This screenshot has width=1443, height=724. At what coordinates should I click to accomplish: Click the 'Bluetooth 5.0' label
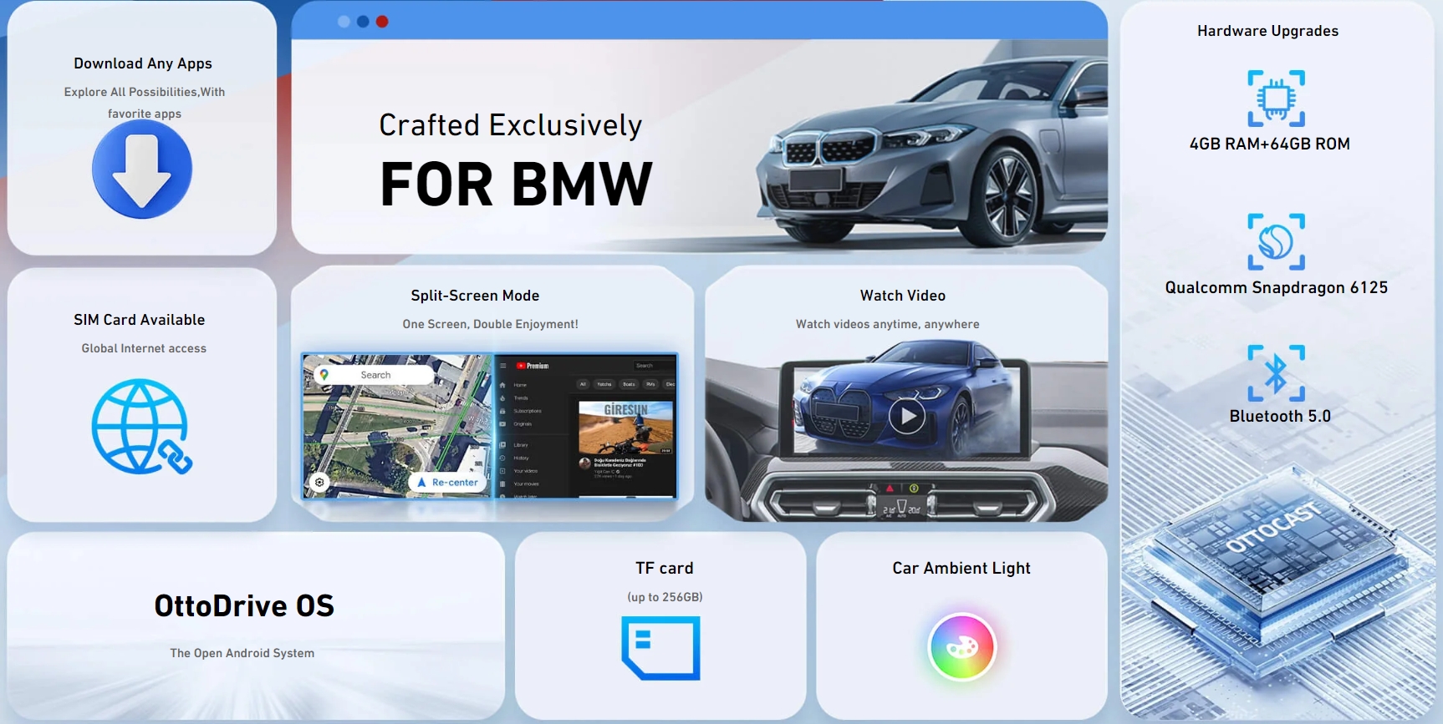(x=1280, y=416)
